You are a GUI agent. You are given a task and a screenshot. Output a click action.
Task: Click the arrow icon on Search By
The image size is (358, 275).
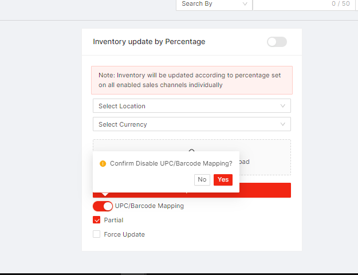[245, 4]
